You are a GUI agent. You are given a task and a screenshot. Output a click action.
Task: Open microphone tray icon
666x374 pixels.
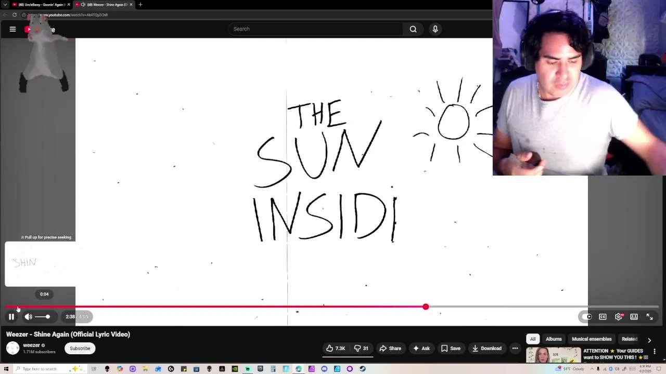598,369
